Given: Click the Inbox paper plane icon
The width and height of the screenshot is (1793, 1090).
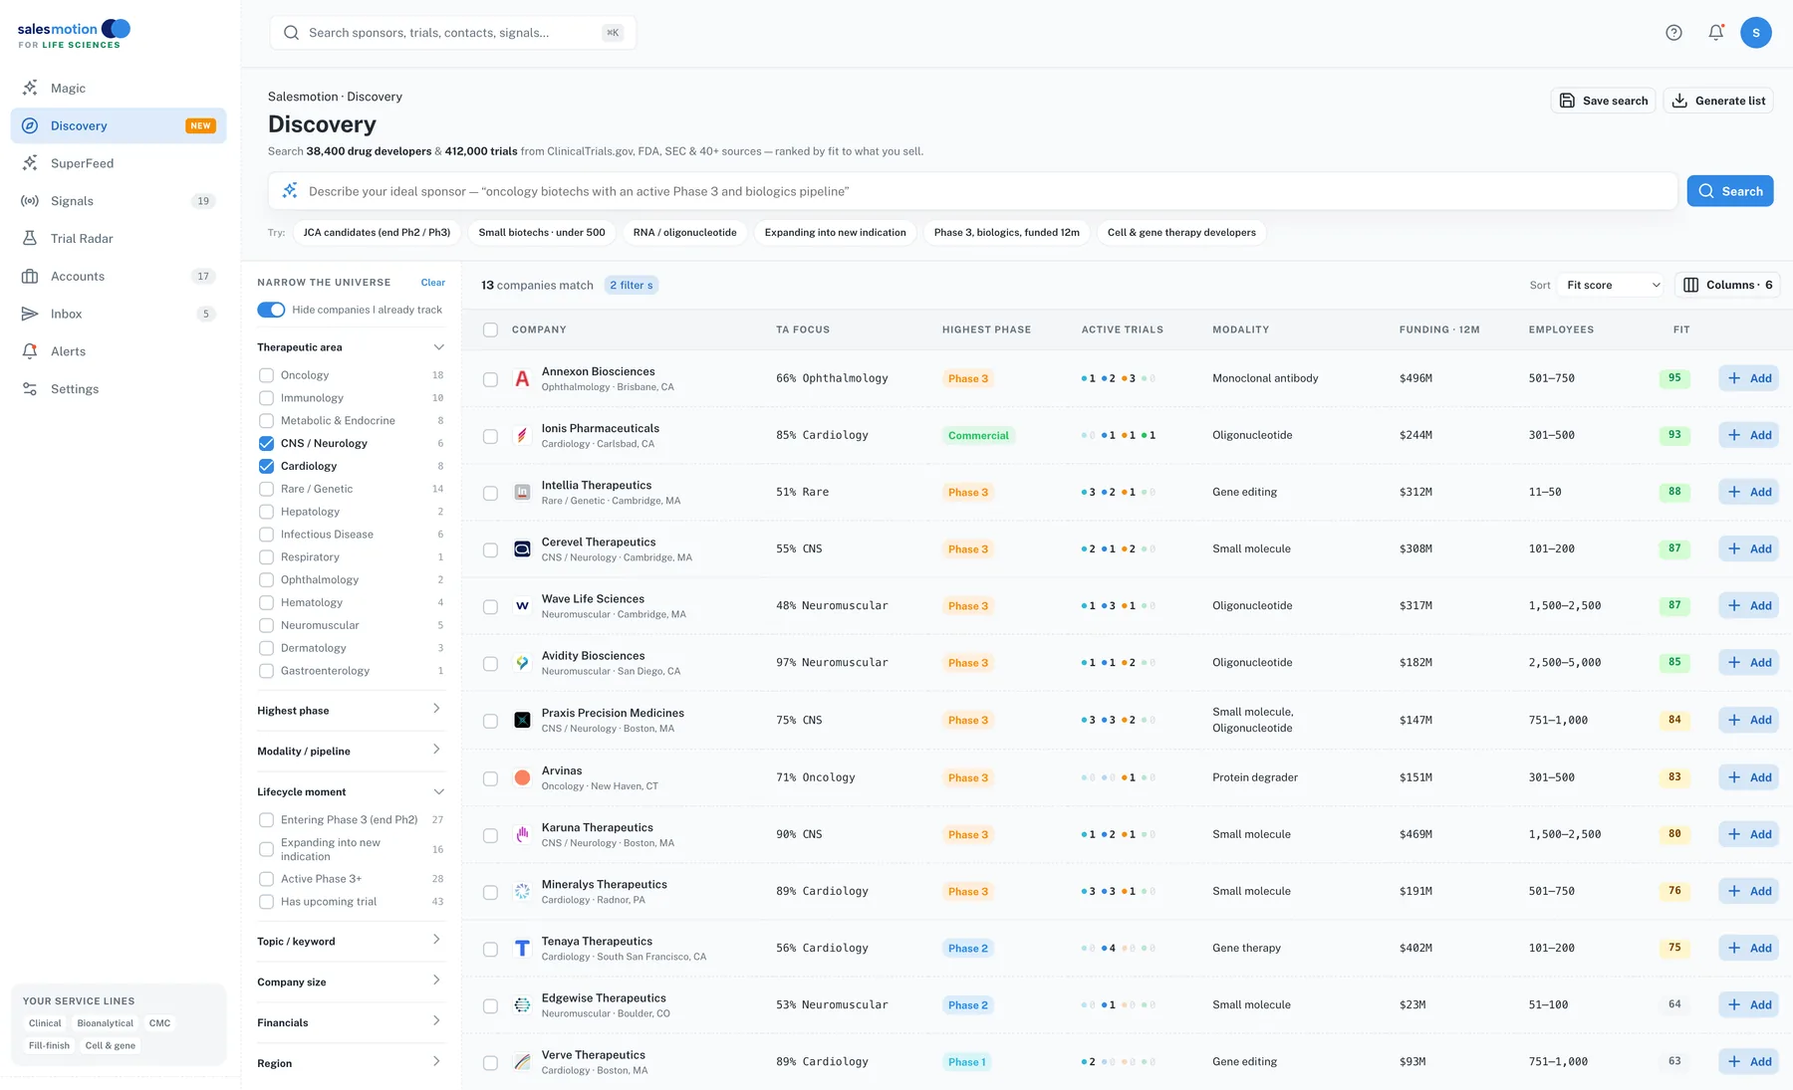Looking at the screenshot, I should [x=30, y=314].
